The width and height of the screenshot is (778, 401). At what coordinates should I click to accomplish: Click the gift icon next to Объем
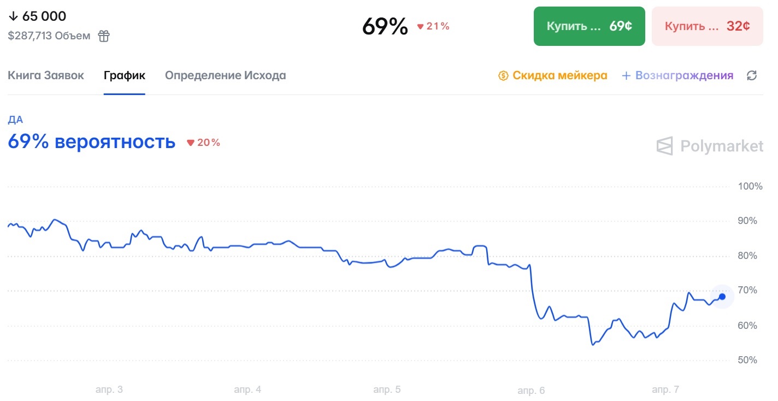pos(104,36)
